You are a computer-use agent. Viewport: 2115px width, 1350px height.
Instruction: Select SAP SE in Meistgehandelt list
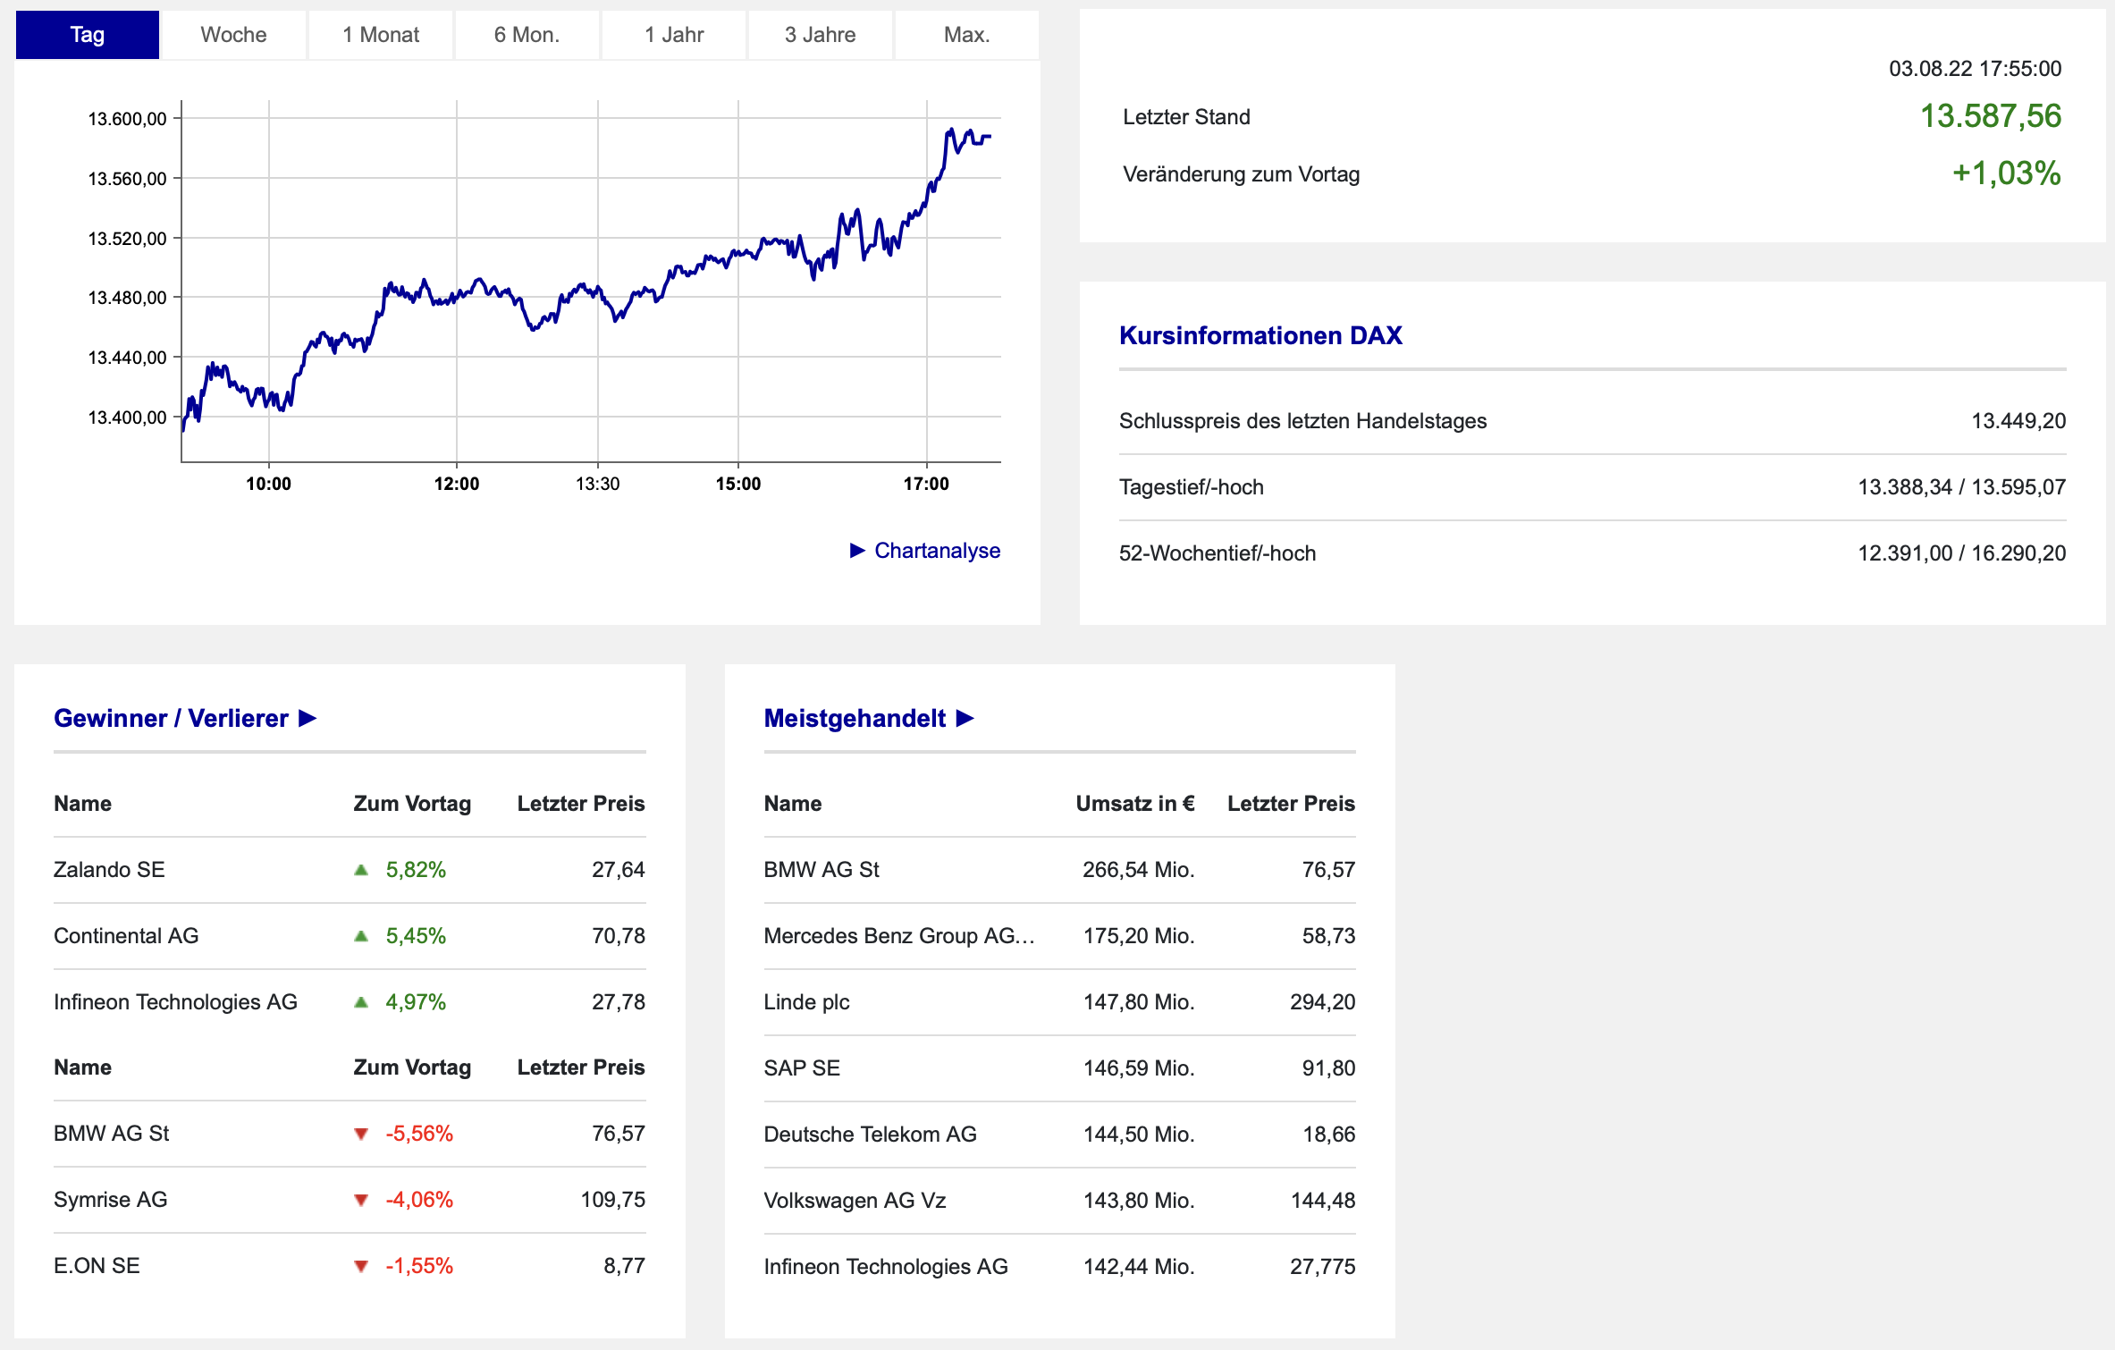(x=802, y=1068)
